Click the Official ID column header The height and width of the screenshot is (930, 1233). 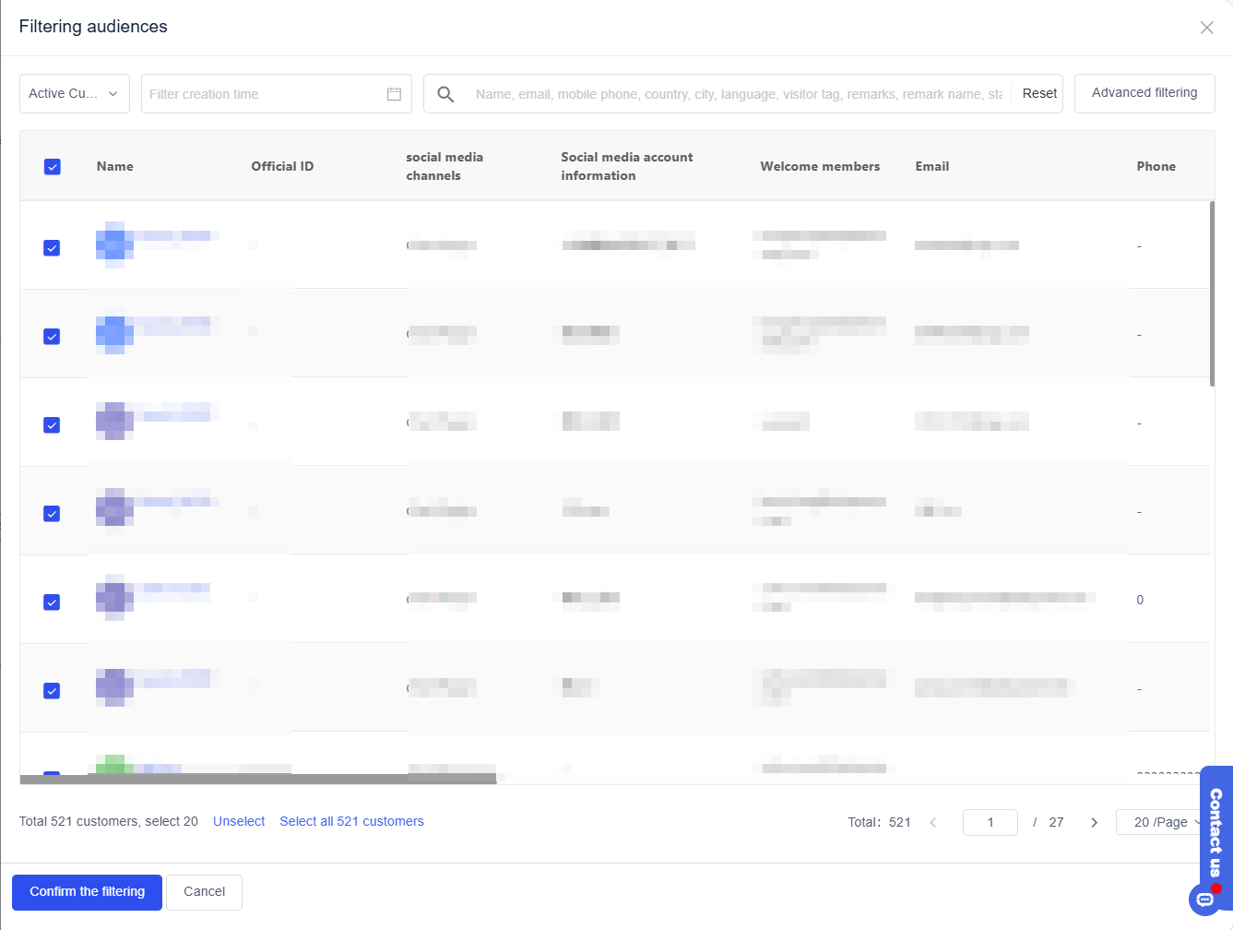coord(282,167)
